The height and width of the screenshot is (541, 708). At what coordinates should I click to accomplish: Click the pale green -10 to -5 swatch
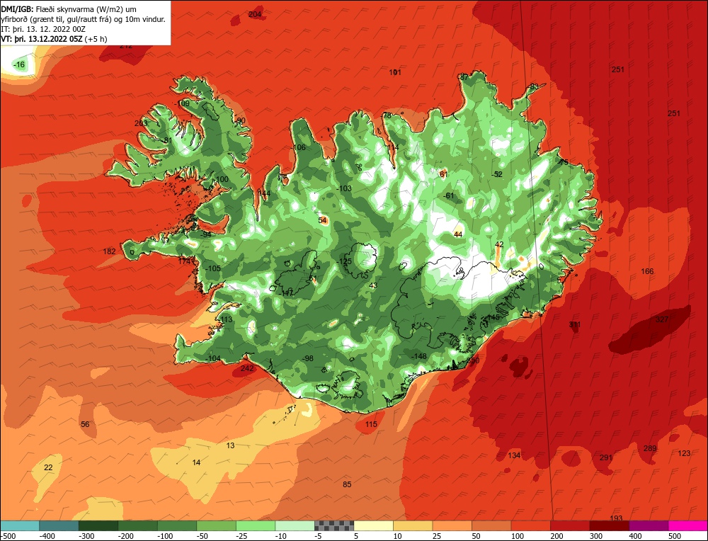click(x=295, y=525)
